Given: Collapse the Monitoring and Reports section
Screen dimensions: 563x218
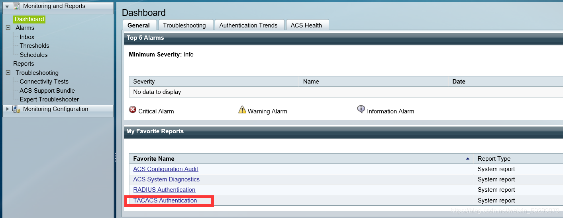Looking at the screenshot, I should pos(7,7).
